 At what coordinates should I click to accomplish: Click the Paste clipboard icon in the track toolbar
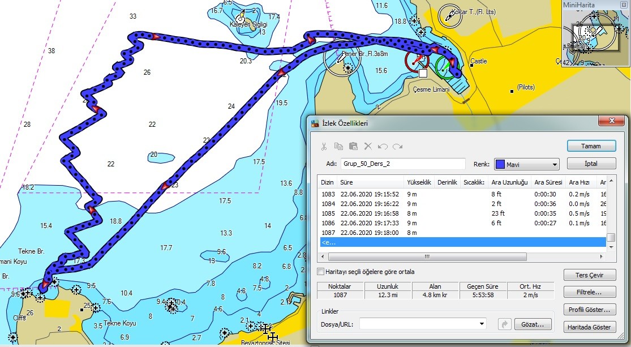coord(353,147)
